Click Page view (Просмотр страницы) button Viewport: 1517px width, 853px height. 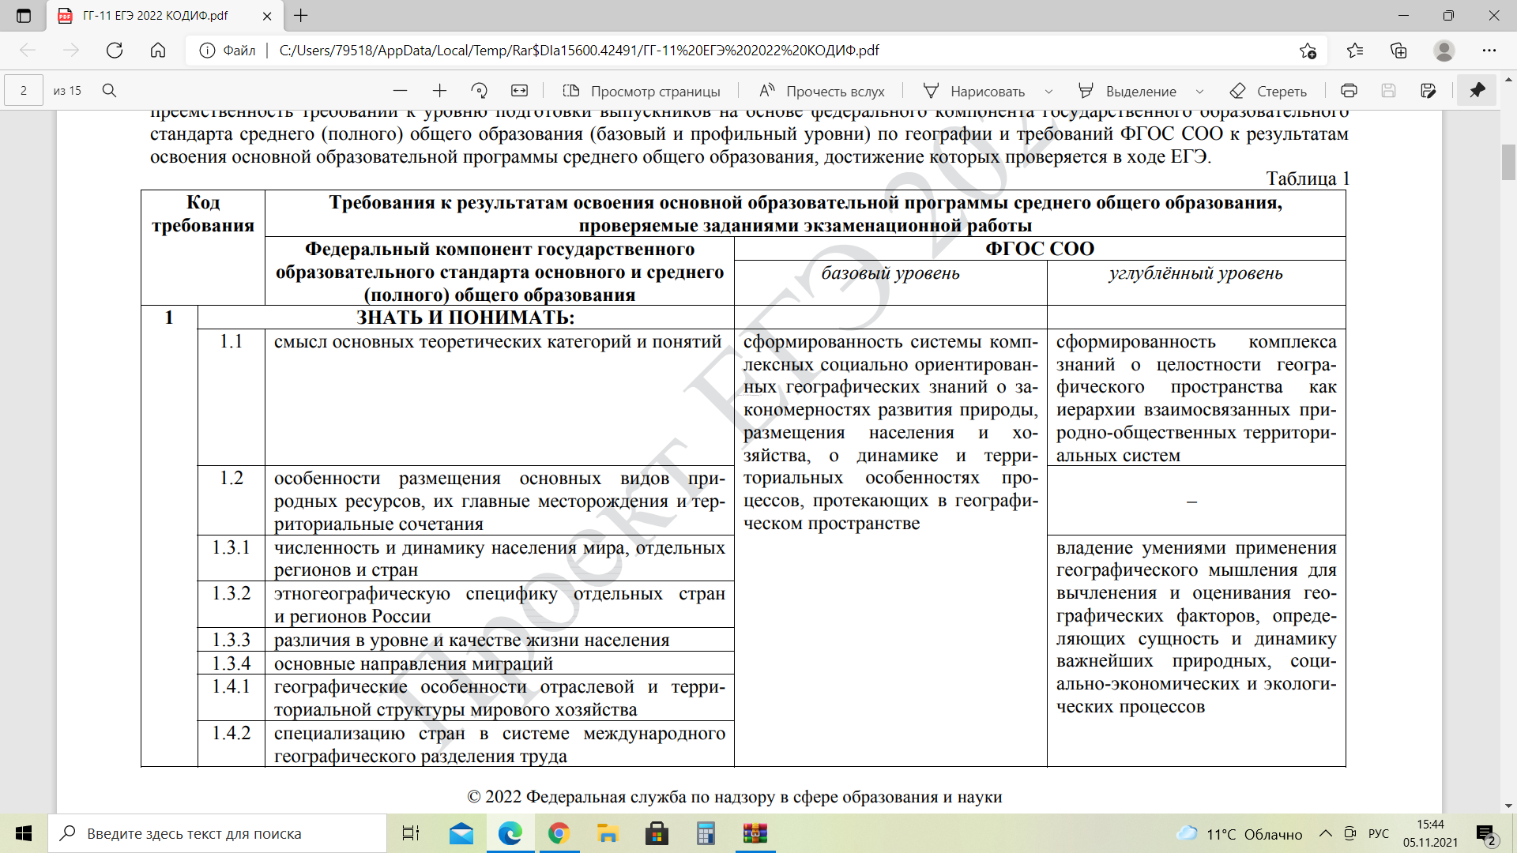(641, 91)
